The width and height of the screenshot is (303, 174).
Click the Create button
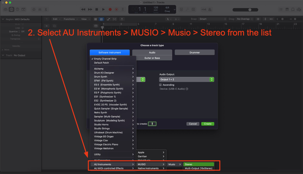208,124
